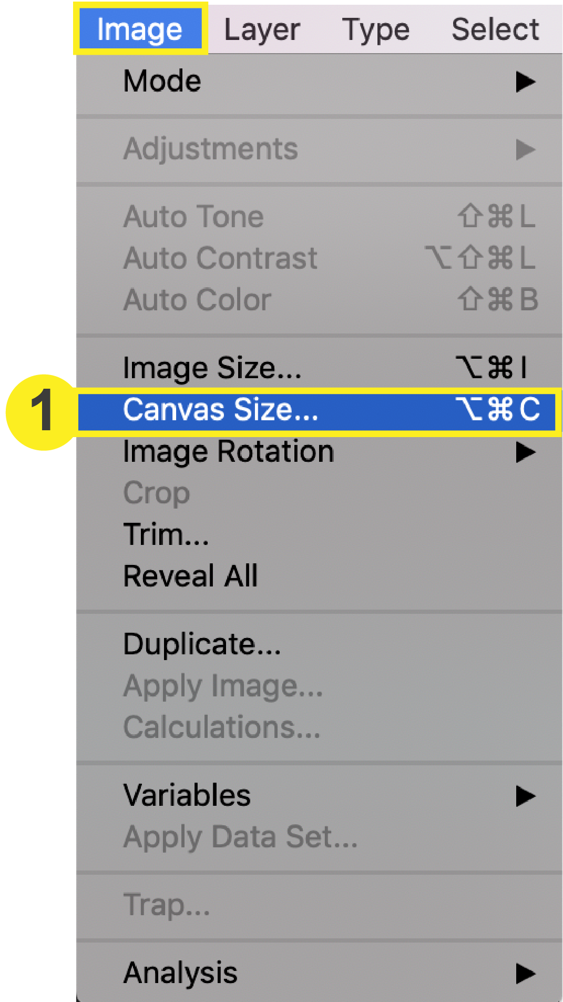Screen dimensions: 563x1002
Task: Open the Image menu
Action: [140, 29]
